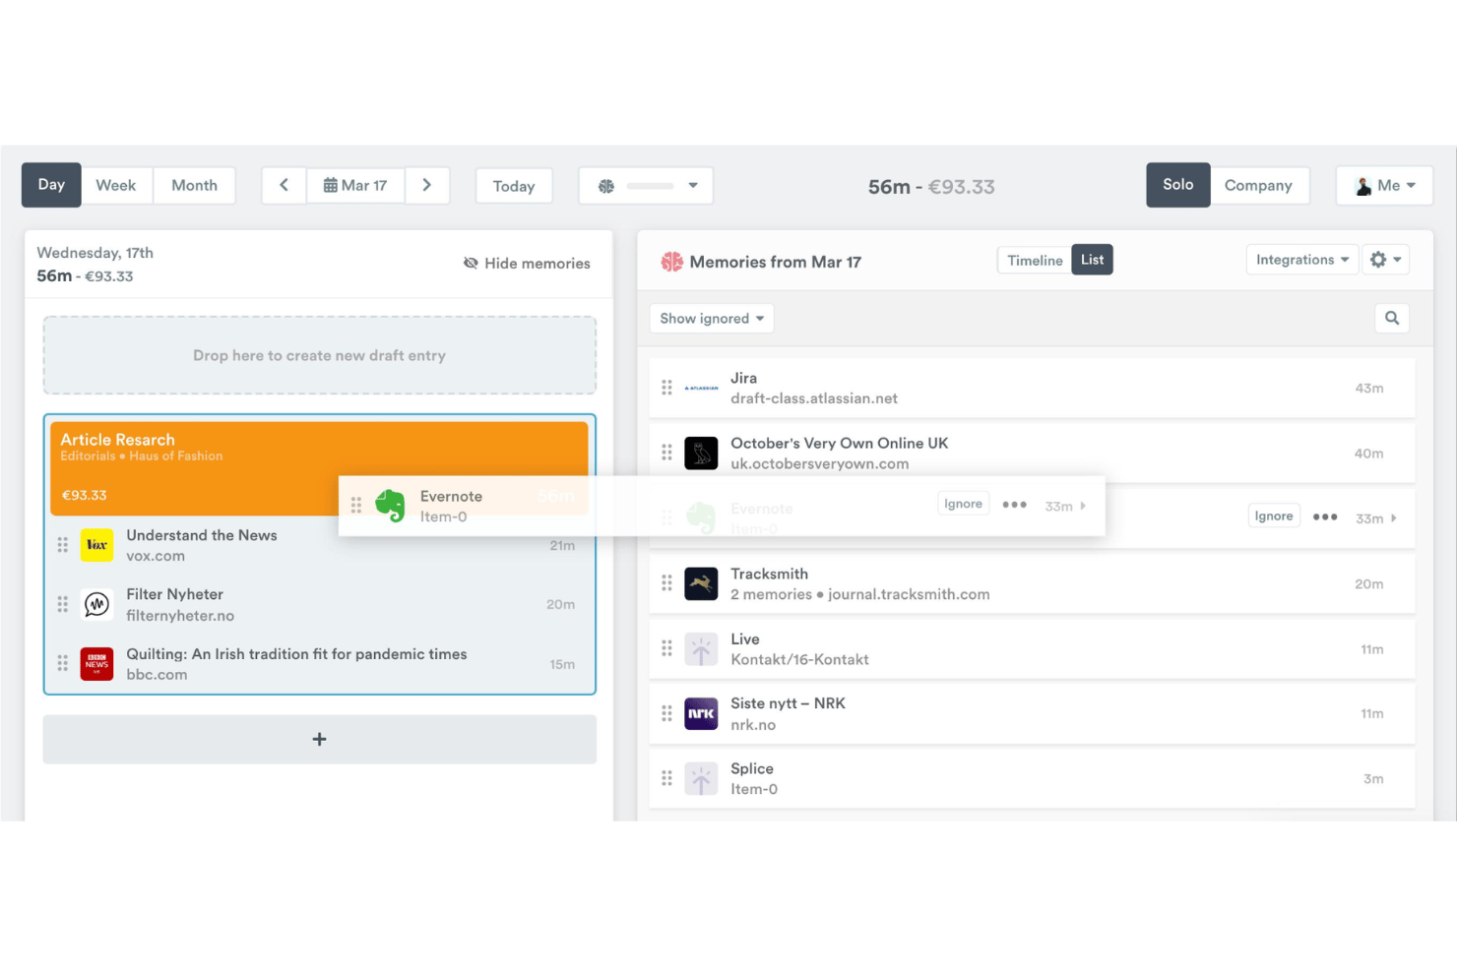This screenshot has height=971, width=1457.
Task: Click the €93.33 amount on Article Resarch
Action: pos(85,495)
